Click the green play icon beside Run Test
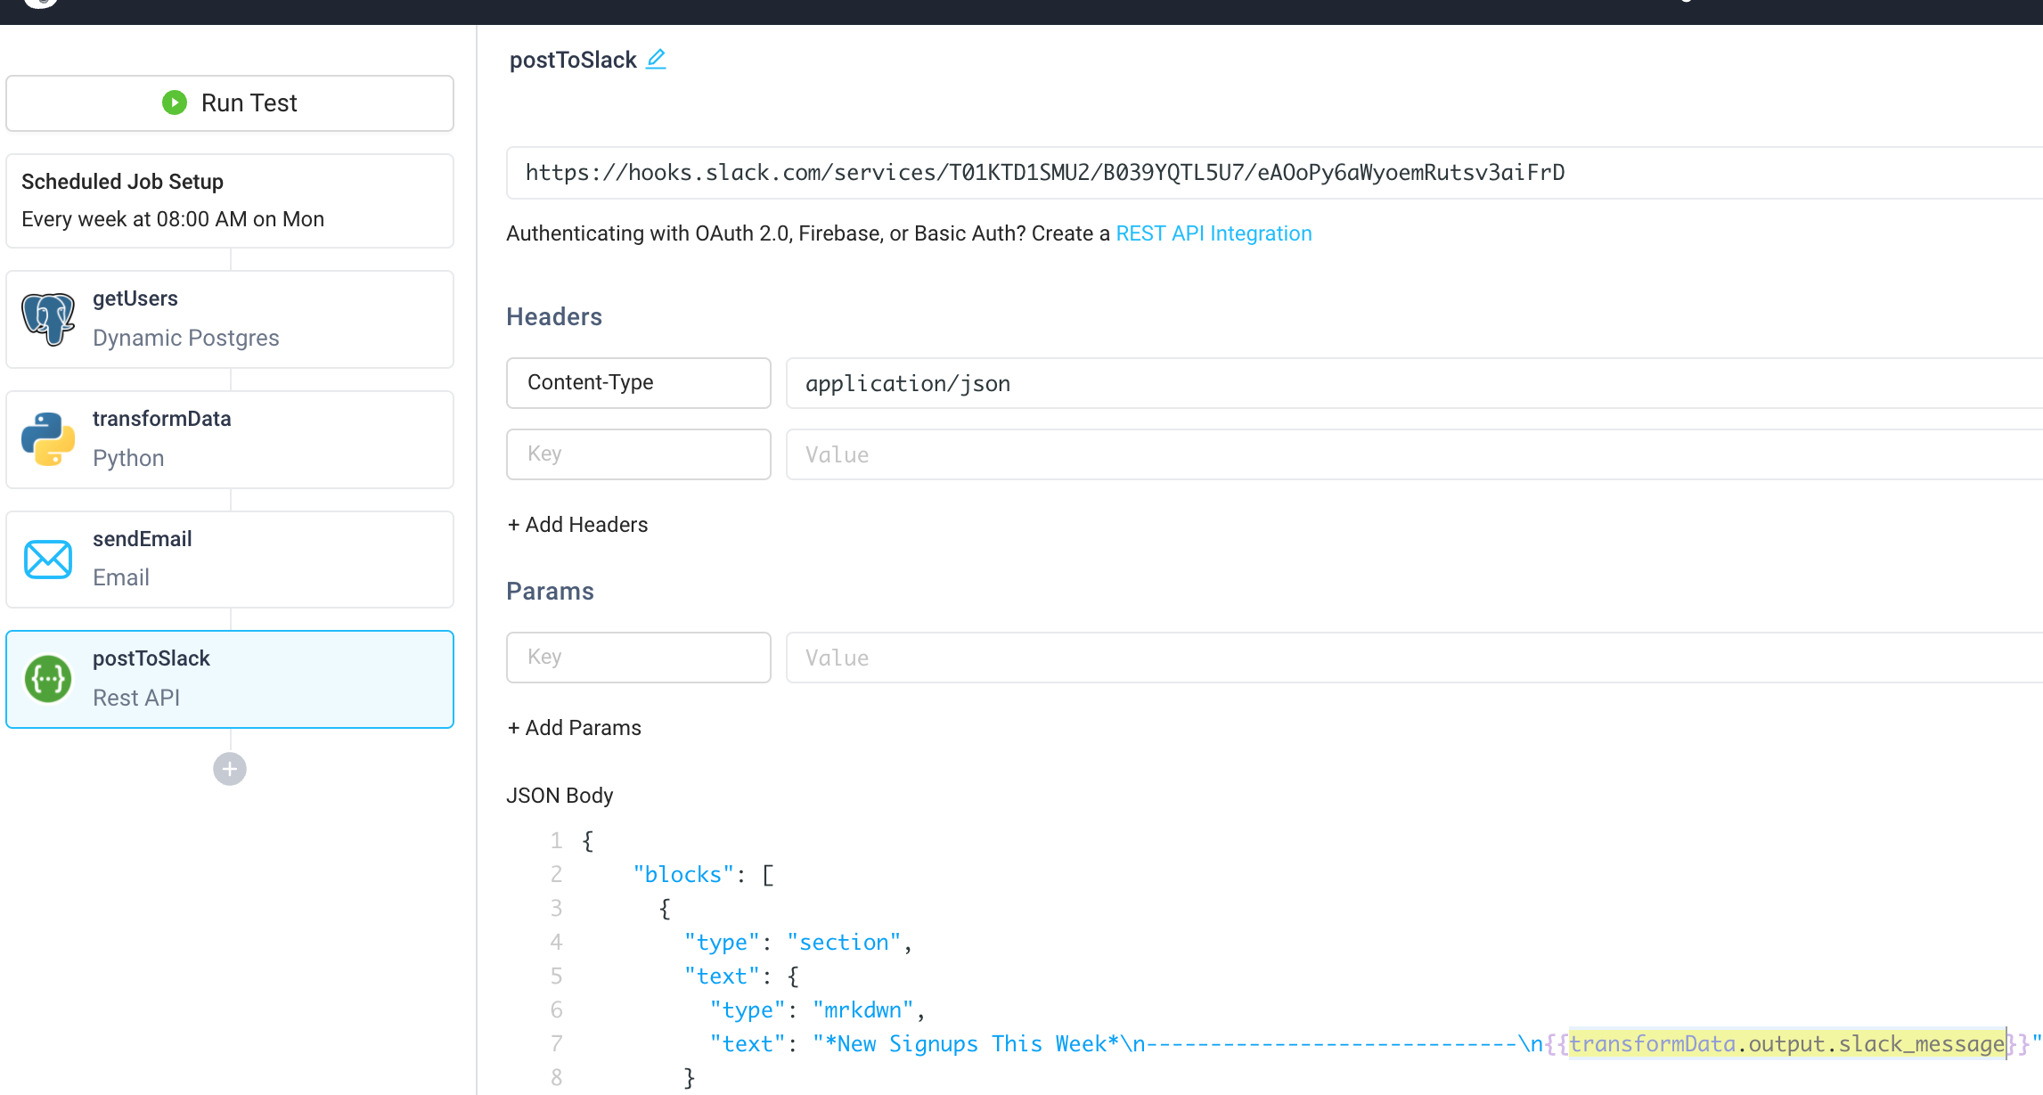The image size is (2043, 1095). 175,102
